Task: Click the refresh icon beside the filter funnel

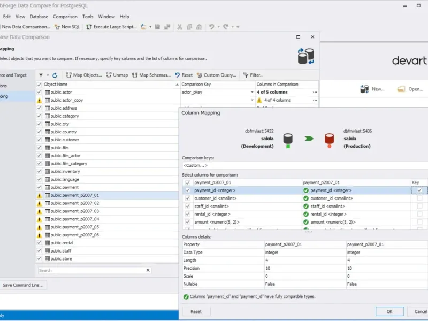Action: pyautogui.click(x=55, y=75)
